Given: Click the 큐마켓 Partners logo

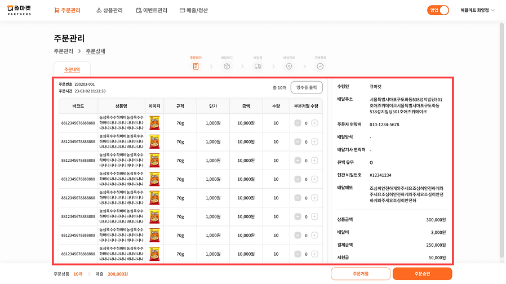Looking at the screenshot, I should tap(19, 10).
